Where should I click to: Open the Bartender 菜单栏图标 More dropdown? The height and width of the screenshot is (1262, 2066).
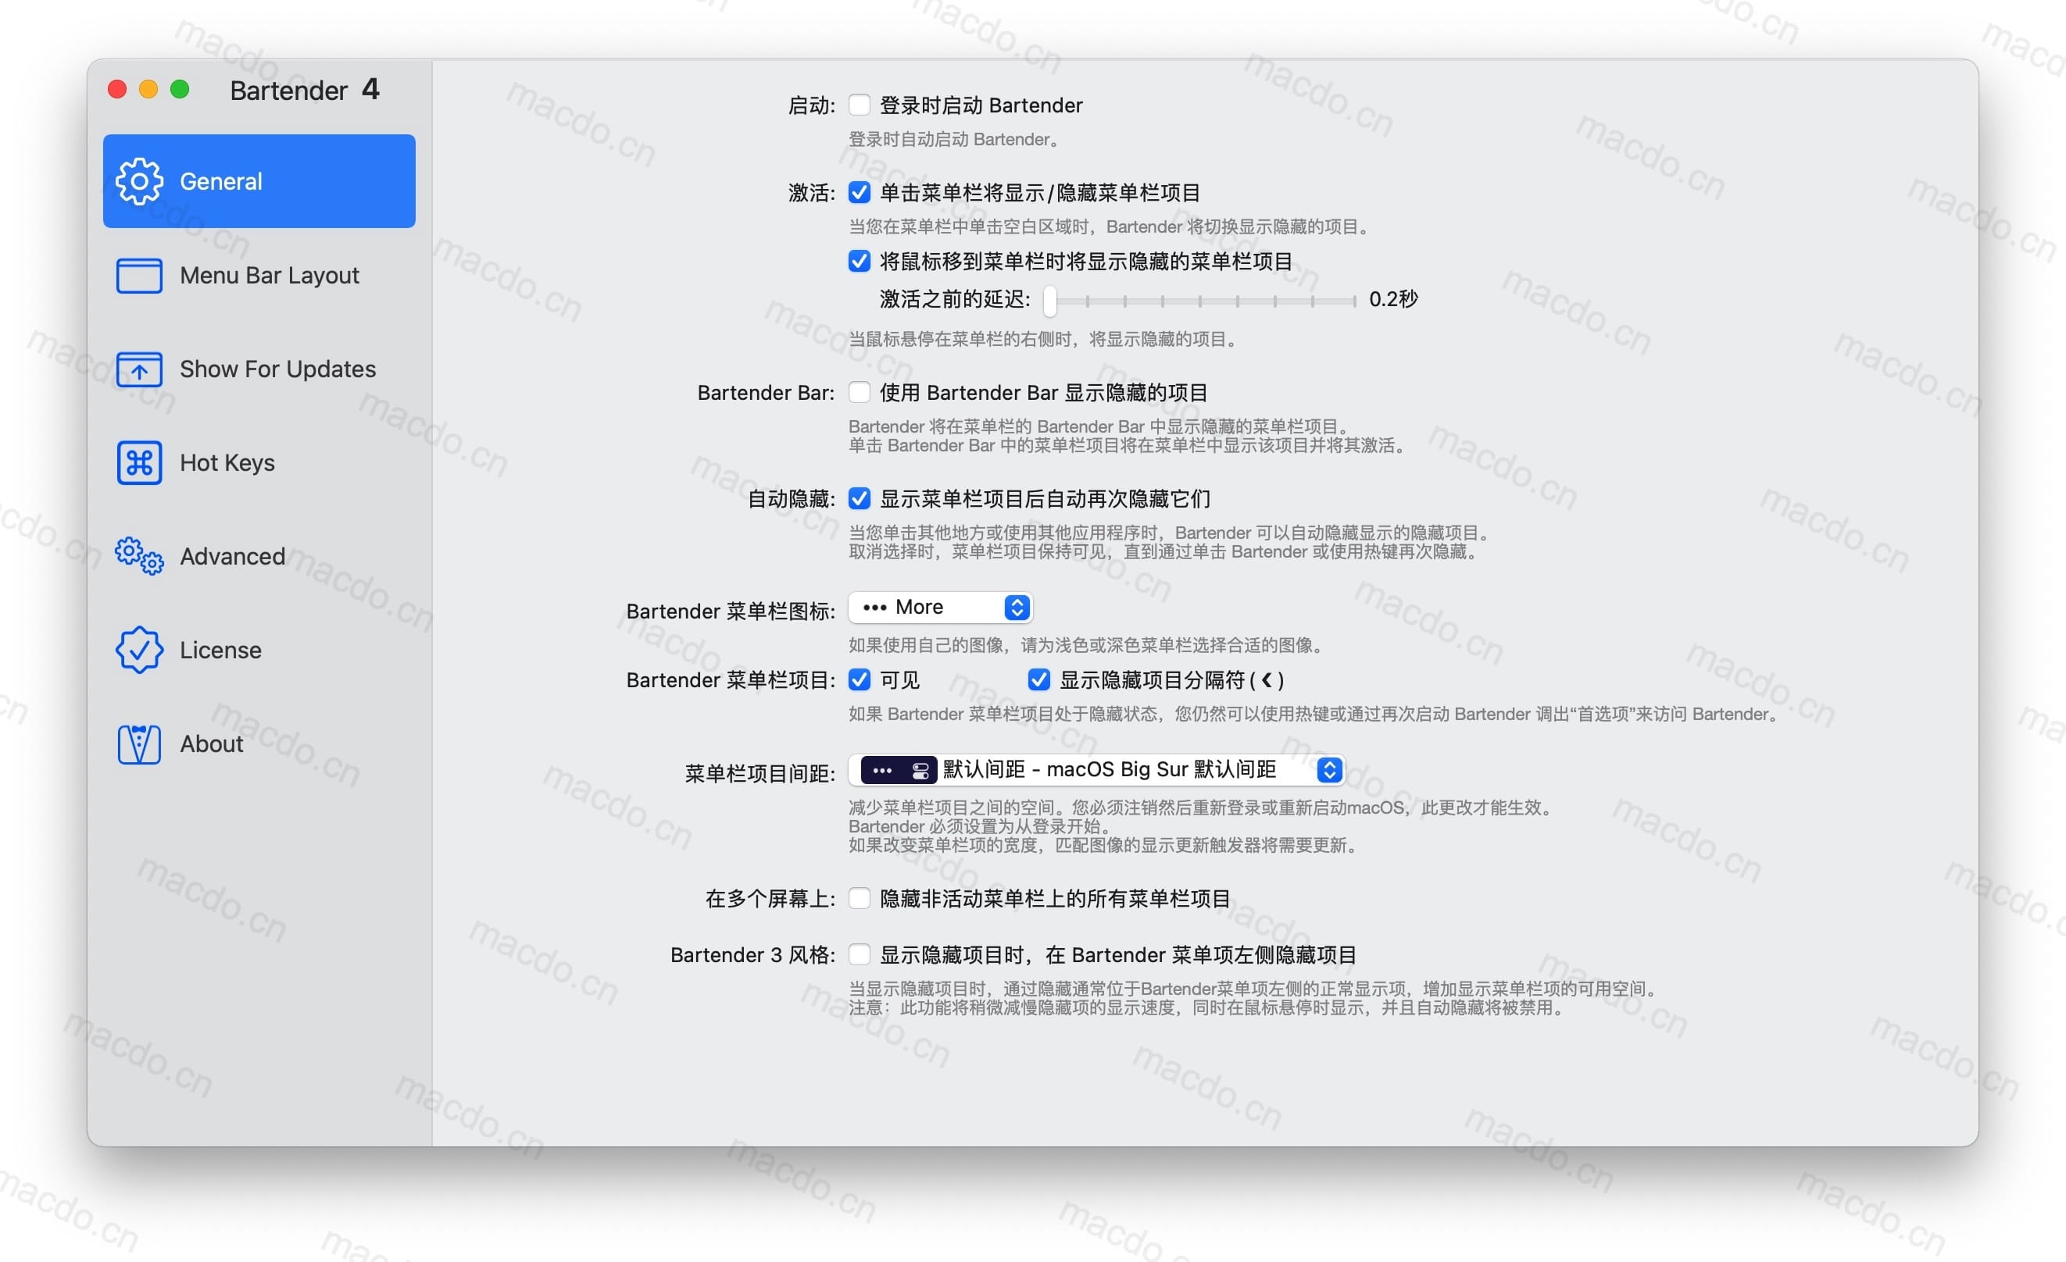tap(940, 608)
